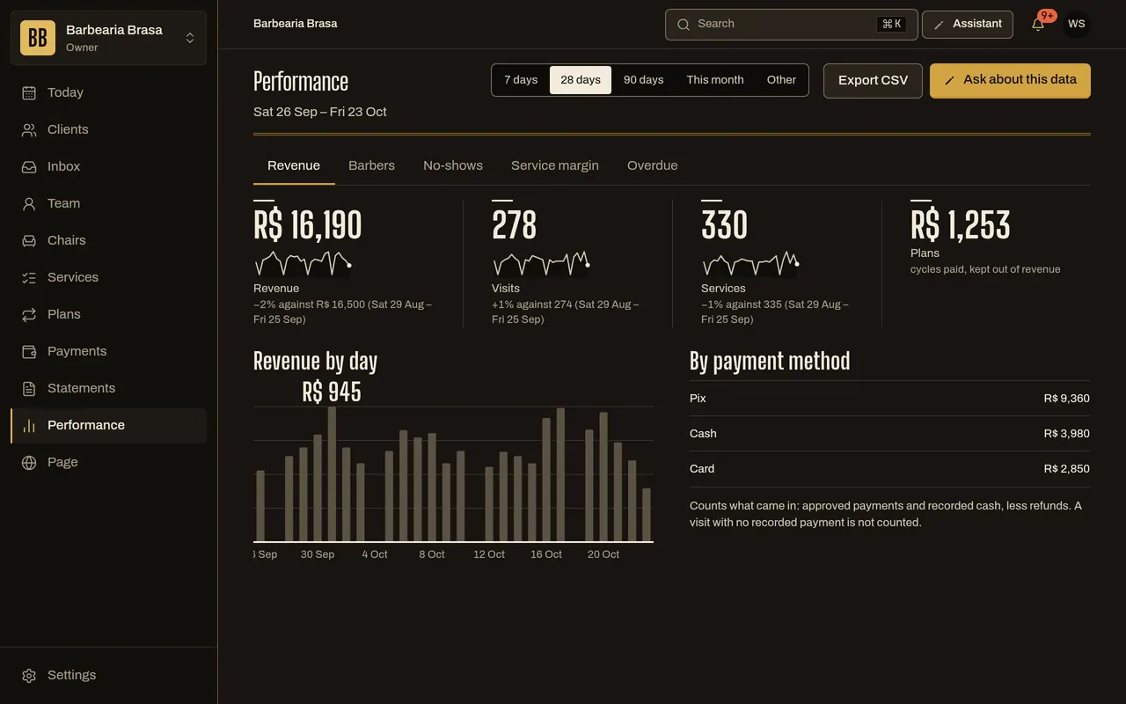Open the notifications bell
Image resolution: width=1126 pixels, height=704 pixels.
tap(1038, 24)
